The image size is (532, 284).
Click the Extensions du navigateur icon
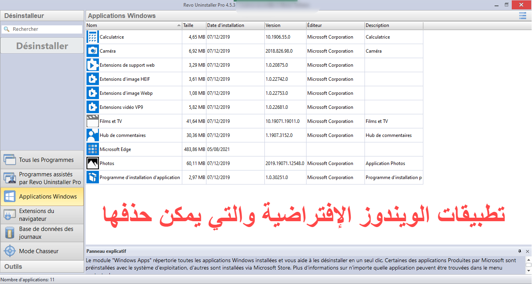(x=10, y=215)
